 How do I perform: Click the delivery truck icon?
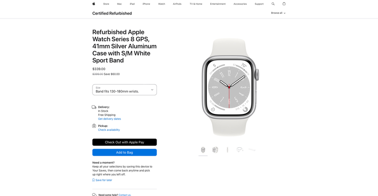(94, 107)
